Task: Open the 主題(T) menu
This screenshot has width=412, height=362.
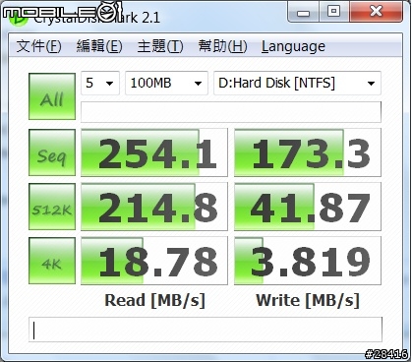Action: [x=160, y=46]
